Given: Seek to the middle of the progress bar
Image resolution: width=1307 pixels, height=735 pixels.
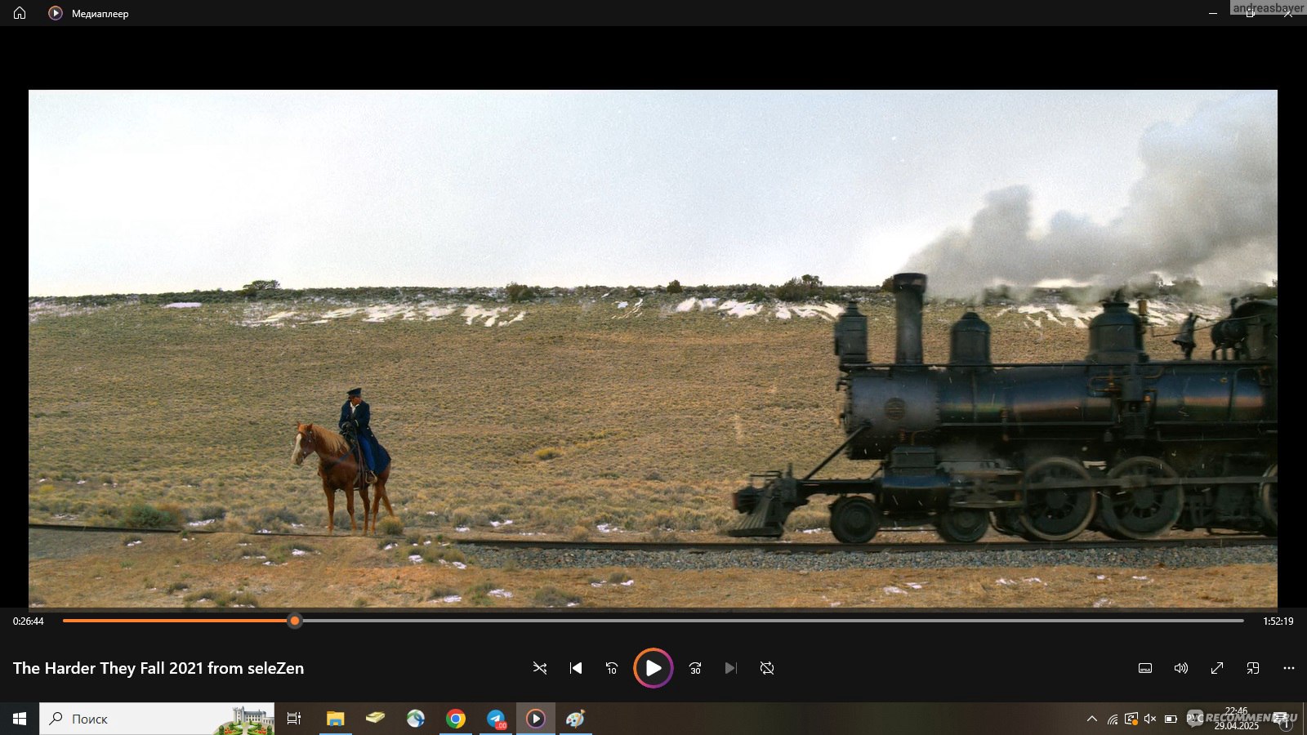Looking at the screenshot, I should [x=653, y=621].
